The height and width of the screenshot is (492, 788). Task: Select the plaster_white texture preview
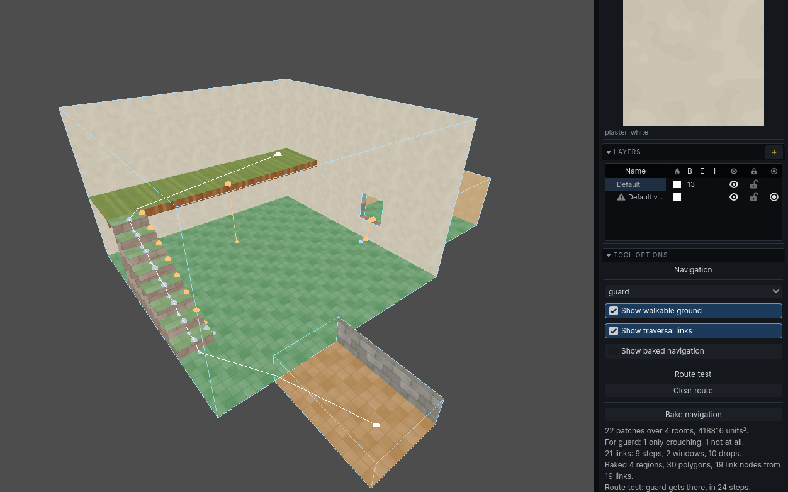pyautogui.click(x=694, y=63)
